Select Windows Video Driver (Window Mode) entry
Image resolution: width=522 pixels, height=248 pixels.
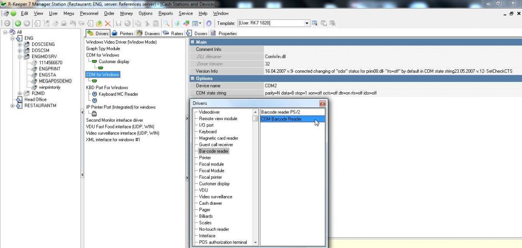click(121, 42)
